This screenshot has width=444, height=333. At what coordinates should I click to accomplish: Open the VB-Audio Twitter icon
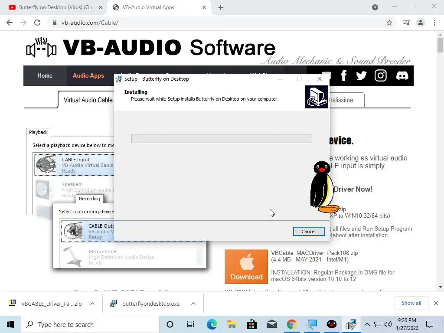(361, 75)
